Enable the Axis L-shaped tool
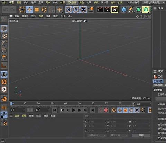The width and height of the screenshot is (166, 143). (4, 66)
